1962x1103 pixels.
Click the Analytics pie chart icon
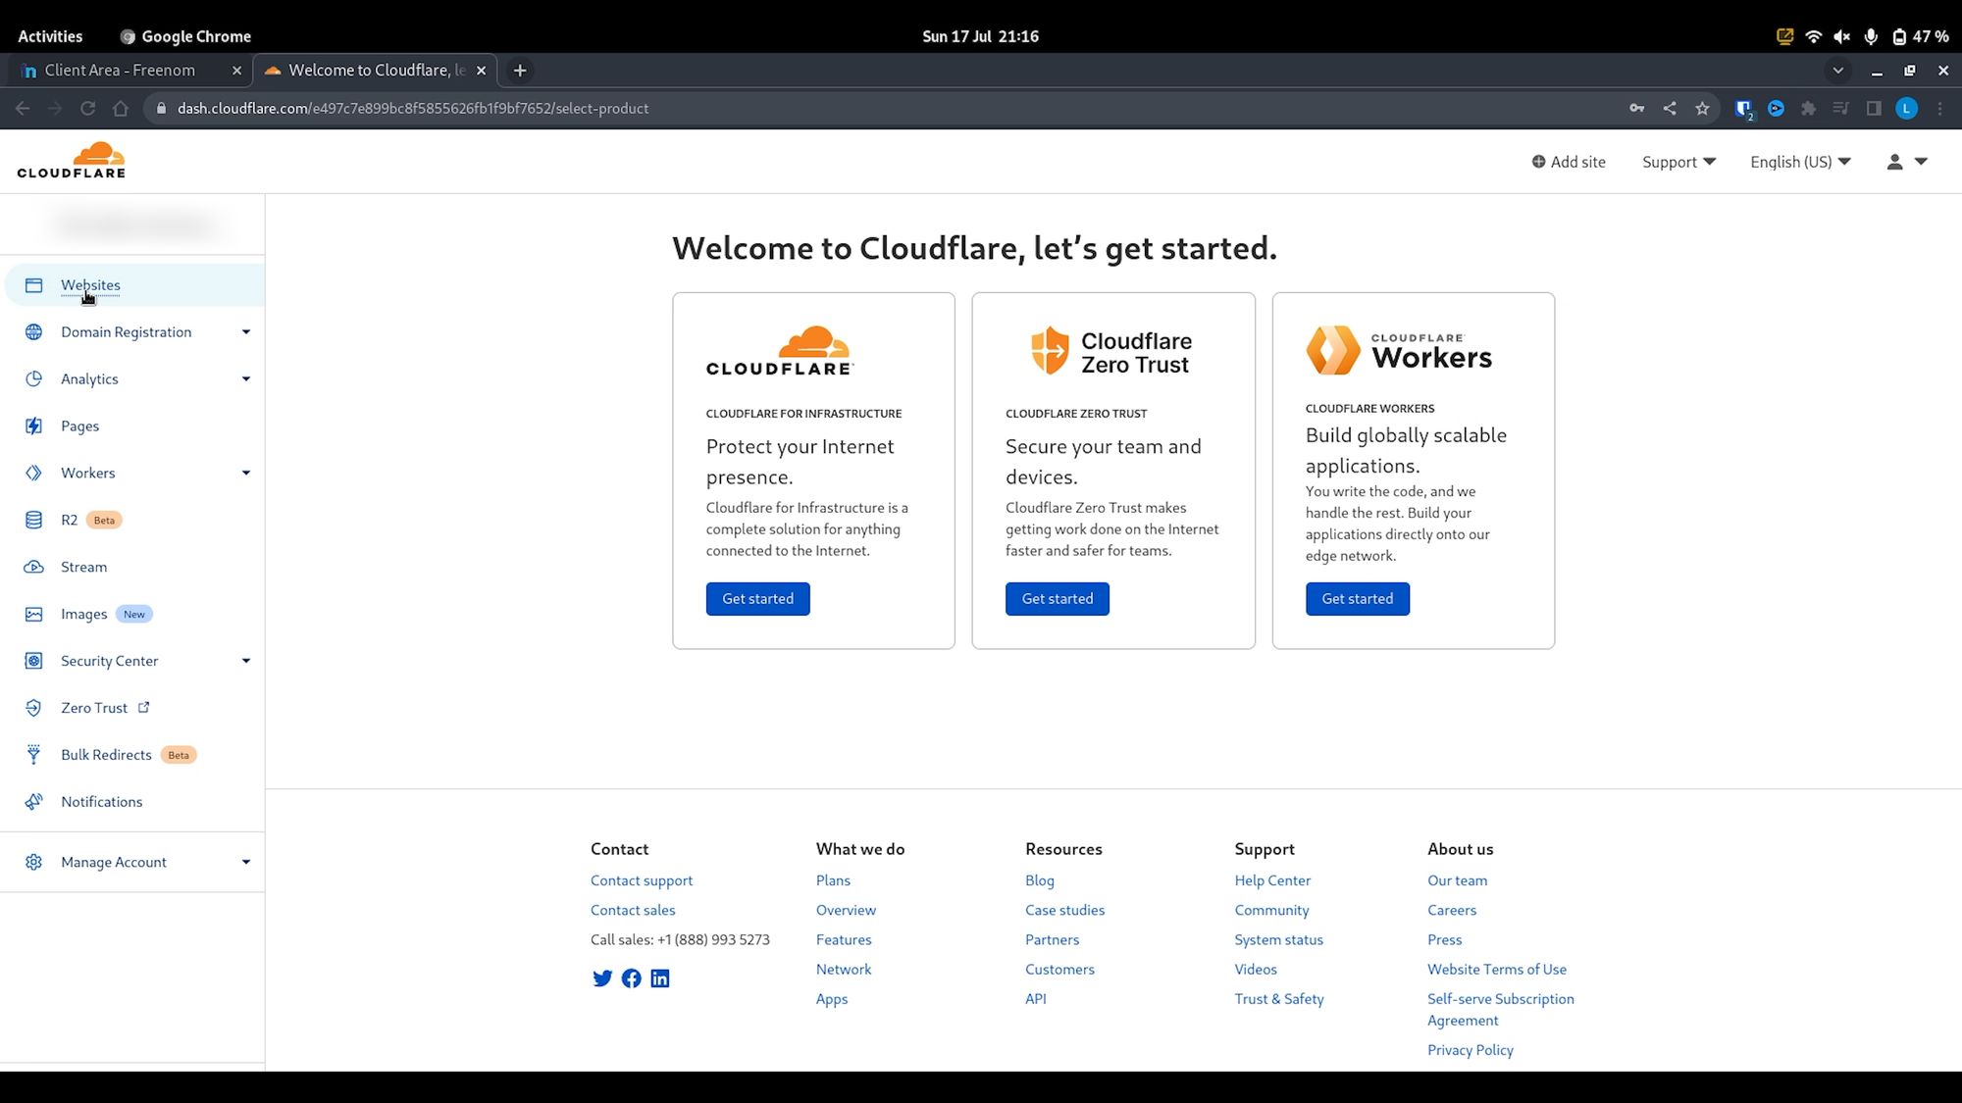tap(33, 379)
